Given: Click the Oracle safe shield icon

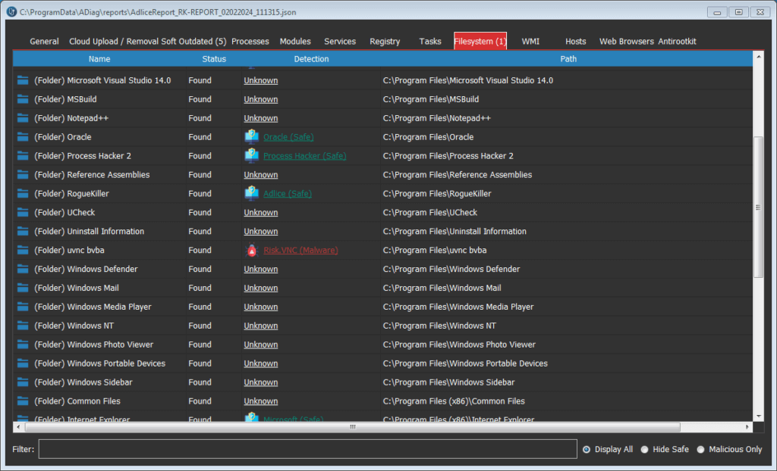Looking at the screenshot, I should point(252,137).
